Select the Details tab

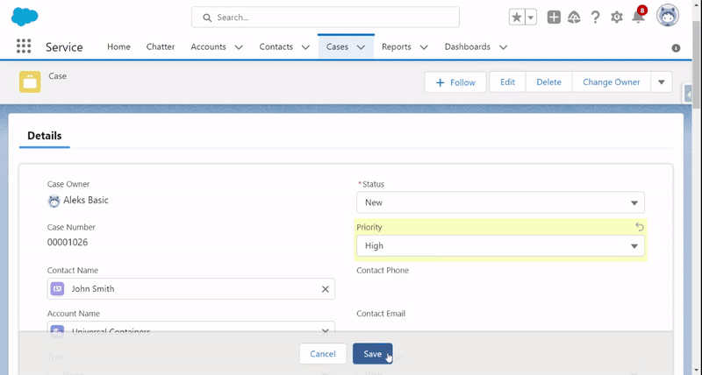pos(45,136)
